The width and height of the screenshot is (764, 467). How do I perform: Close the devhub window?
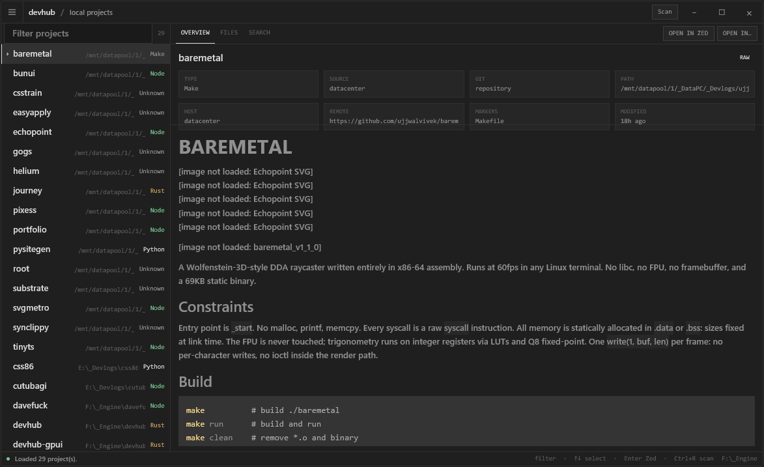coord(749,12)
